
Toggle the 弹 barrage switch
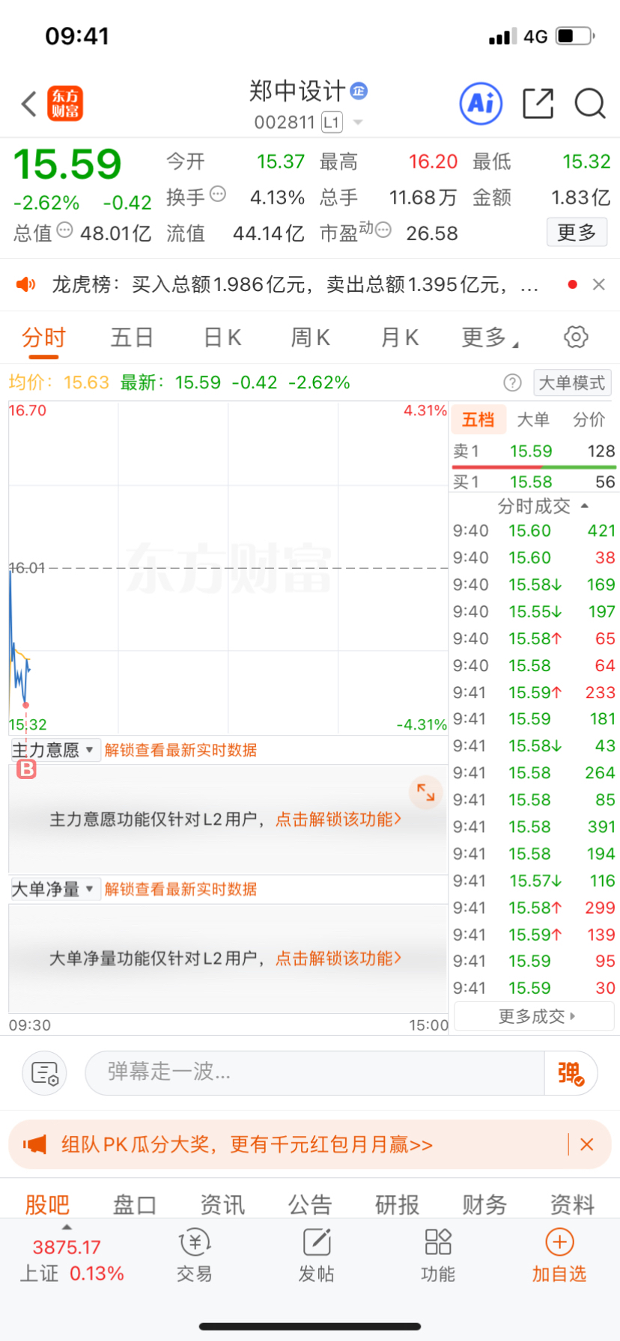[x=571, y=1073]
